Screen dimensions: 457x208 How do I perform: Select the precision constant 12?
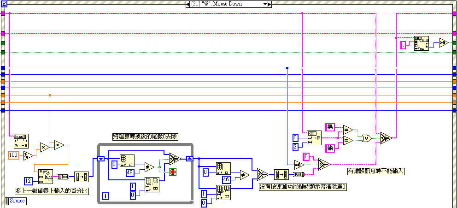29,181
